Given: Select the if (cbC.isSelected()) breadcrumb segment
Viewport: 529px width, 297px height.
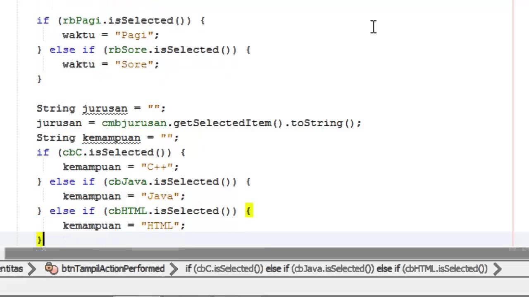Looking at the screenshot, I should [x=224, y=269].
